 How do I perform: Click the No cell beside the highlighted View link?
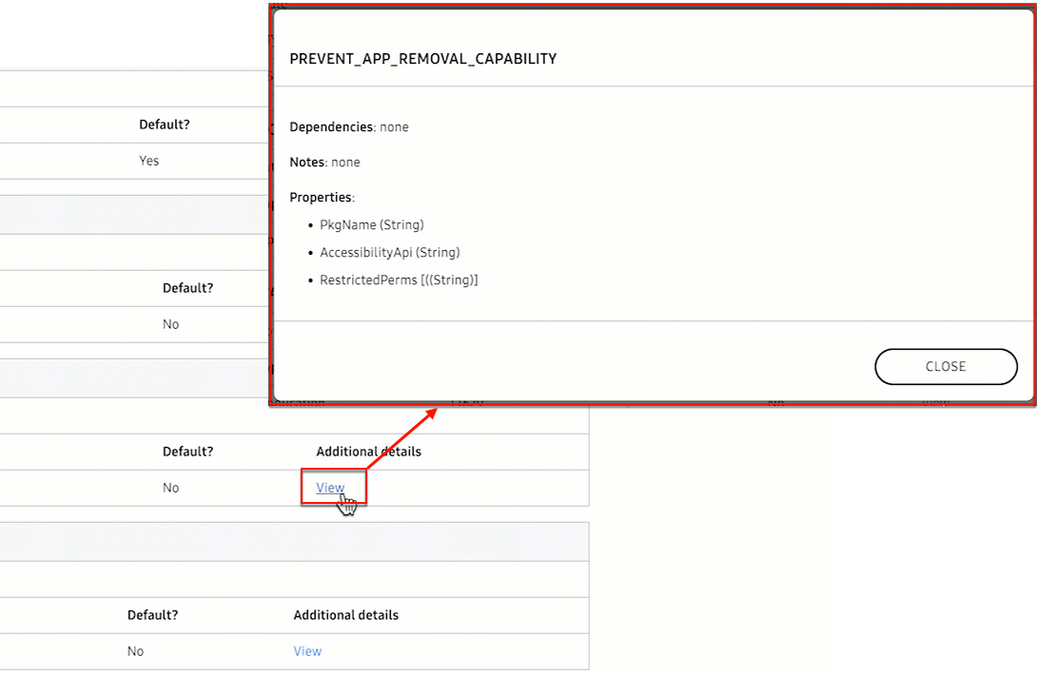point(170,488)
